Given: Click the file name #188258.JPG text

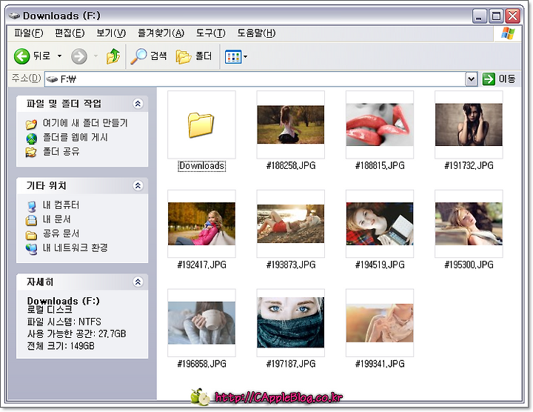Looking at the screenshot, I should click(x=291, y=166).
